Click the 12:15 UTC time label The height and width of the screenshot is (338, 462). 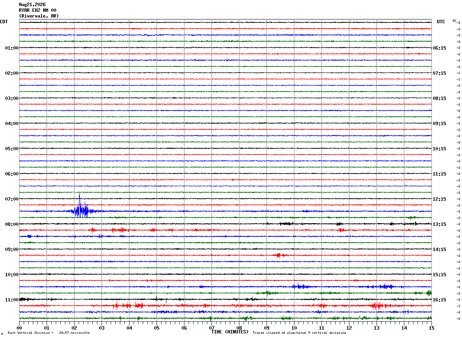439,199
